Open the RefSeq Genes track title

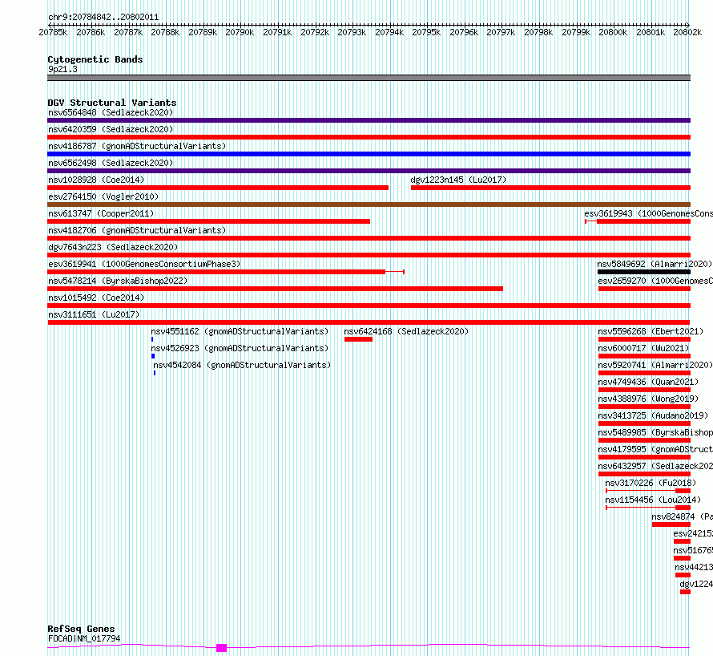(x=81, y=629)
